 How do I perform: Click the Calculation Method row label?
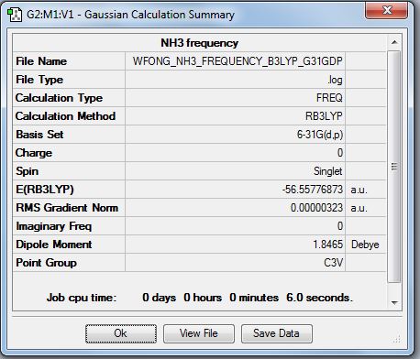coord(65,116)
